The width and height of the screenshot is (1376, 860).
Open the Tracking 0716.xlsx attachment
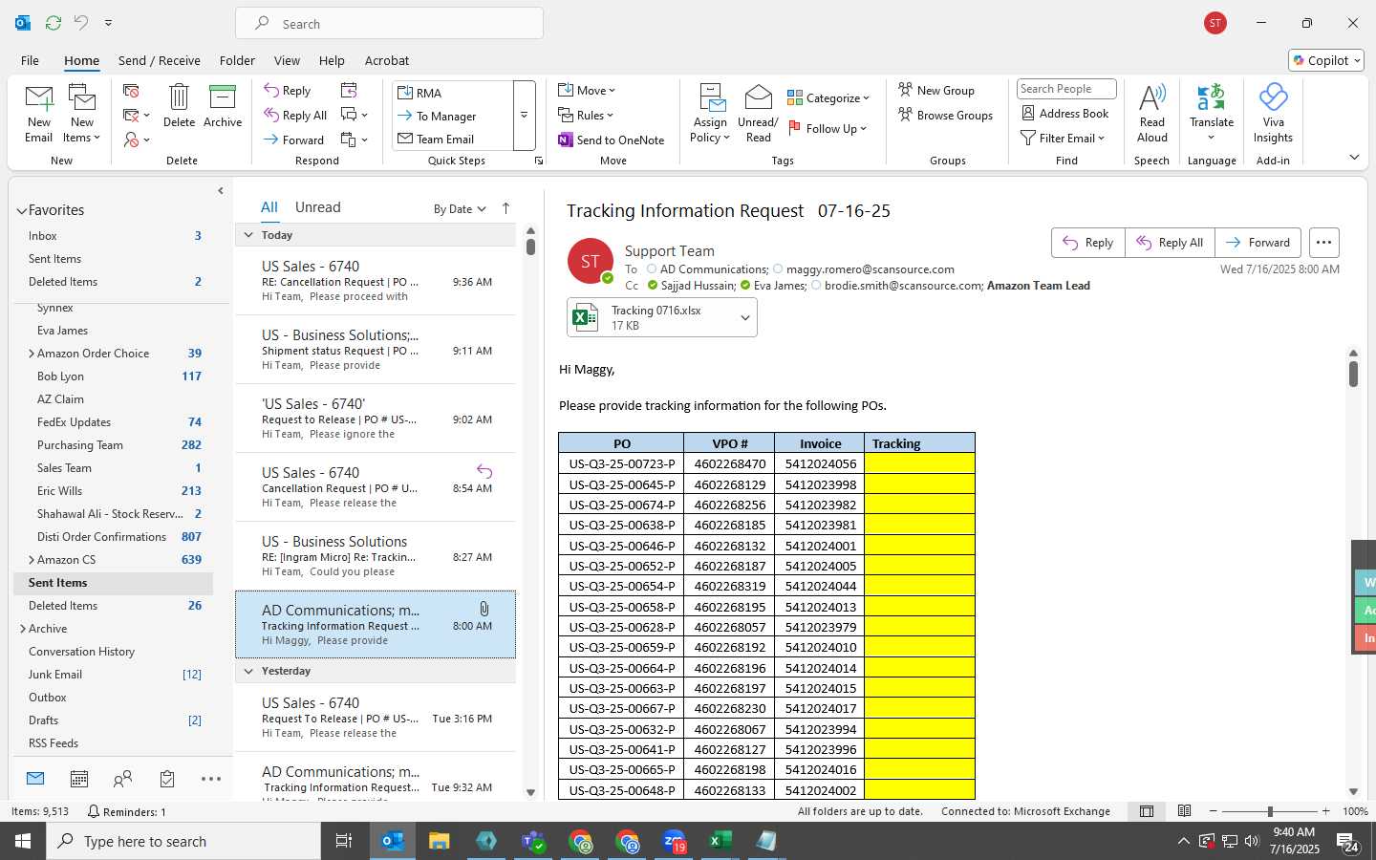[650, 317]
